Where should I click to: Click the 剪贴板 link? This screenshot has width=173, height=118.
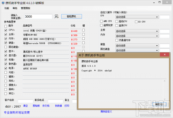pyautogui.click(x=36, y=106)
